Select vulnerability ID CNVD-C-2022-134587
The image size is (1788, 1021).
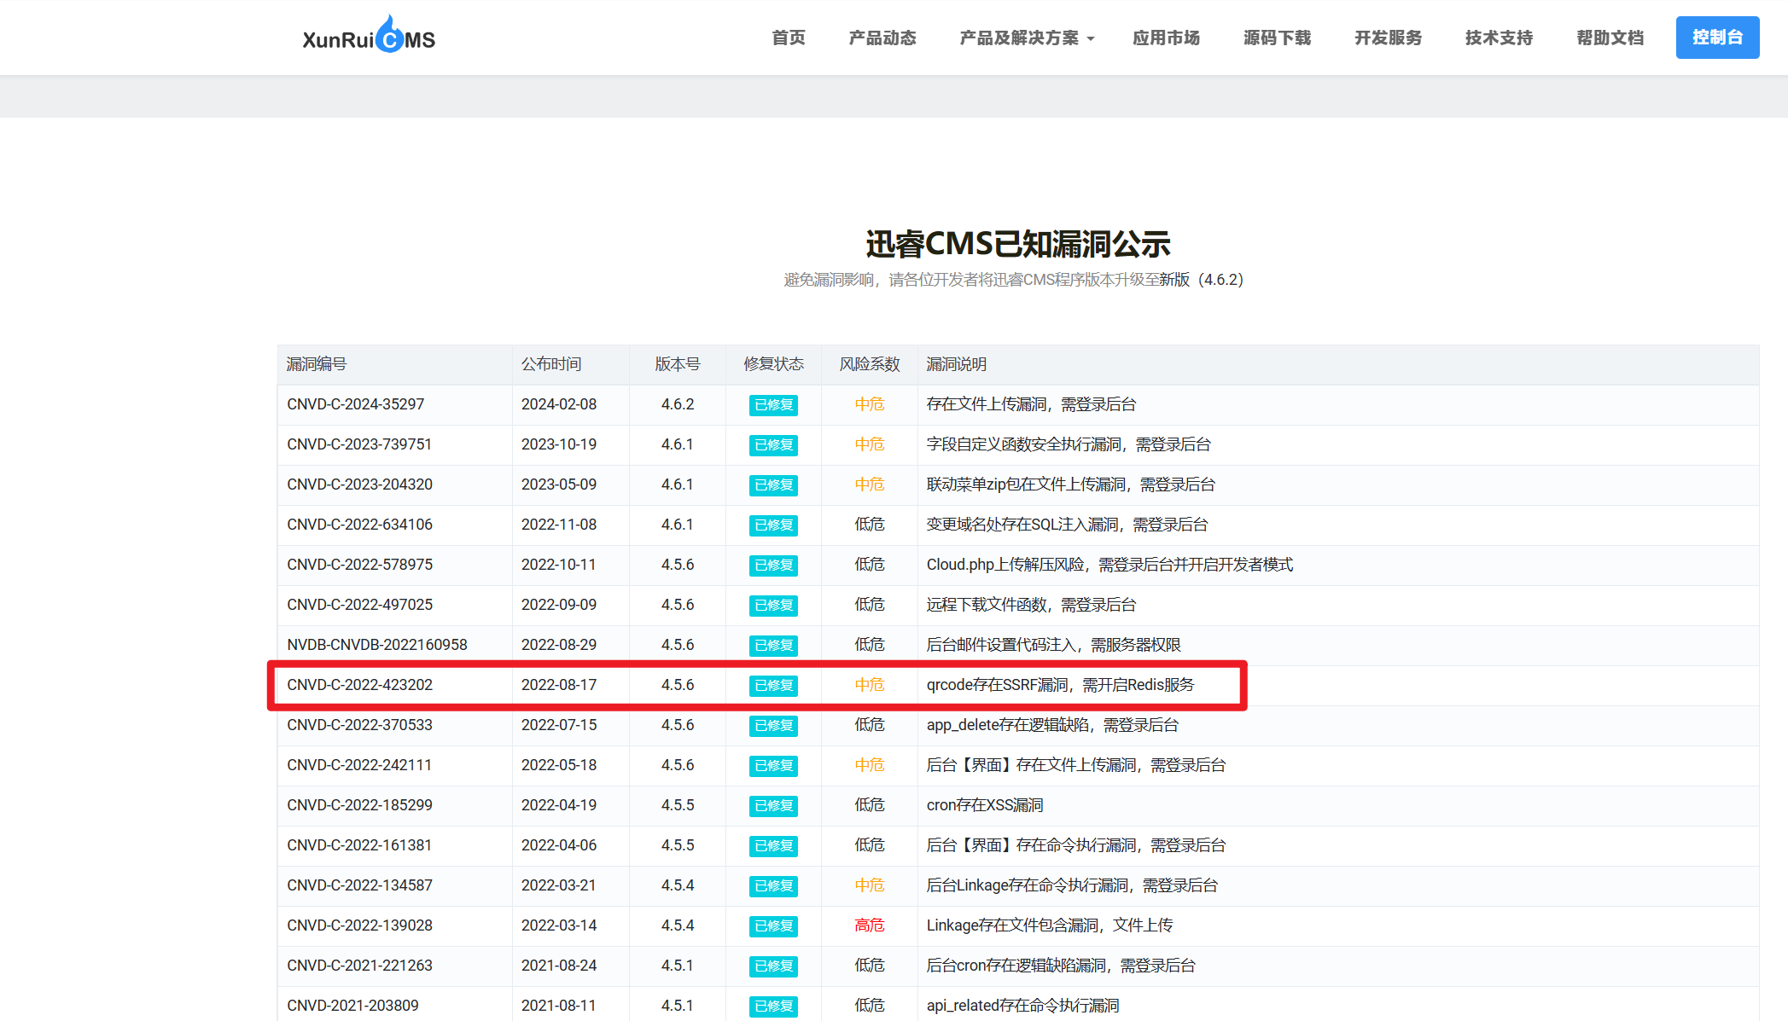tap(360, 885)
